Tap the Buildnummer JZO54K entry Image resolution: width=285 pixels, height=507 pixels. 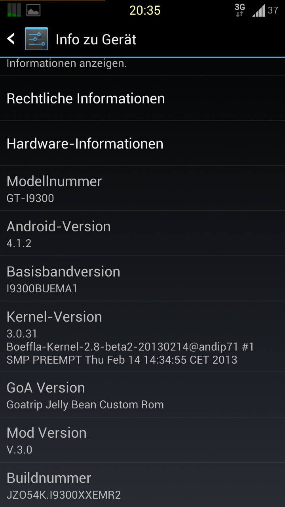[142, 485]
